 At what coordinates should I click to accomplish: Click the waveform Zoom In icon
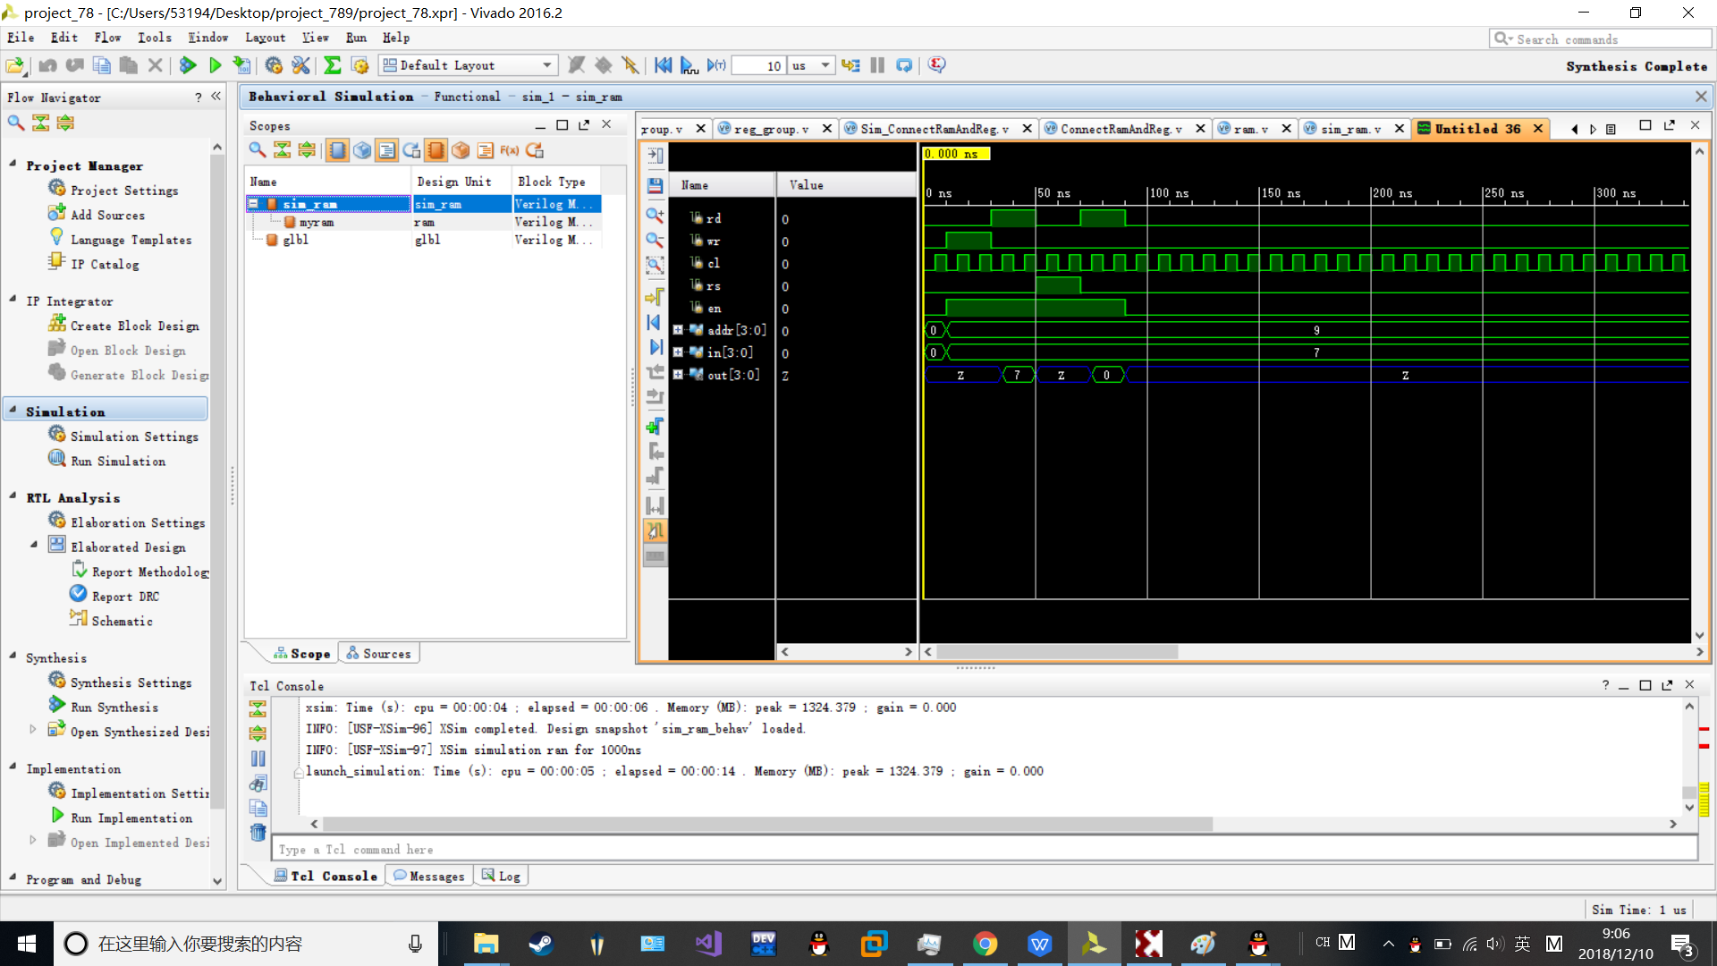pyautogui.click(x=655, y=216)
